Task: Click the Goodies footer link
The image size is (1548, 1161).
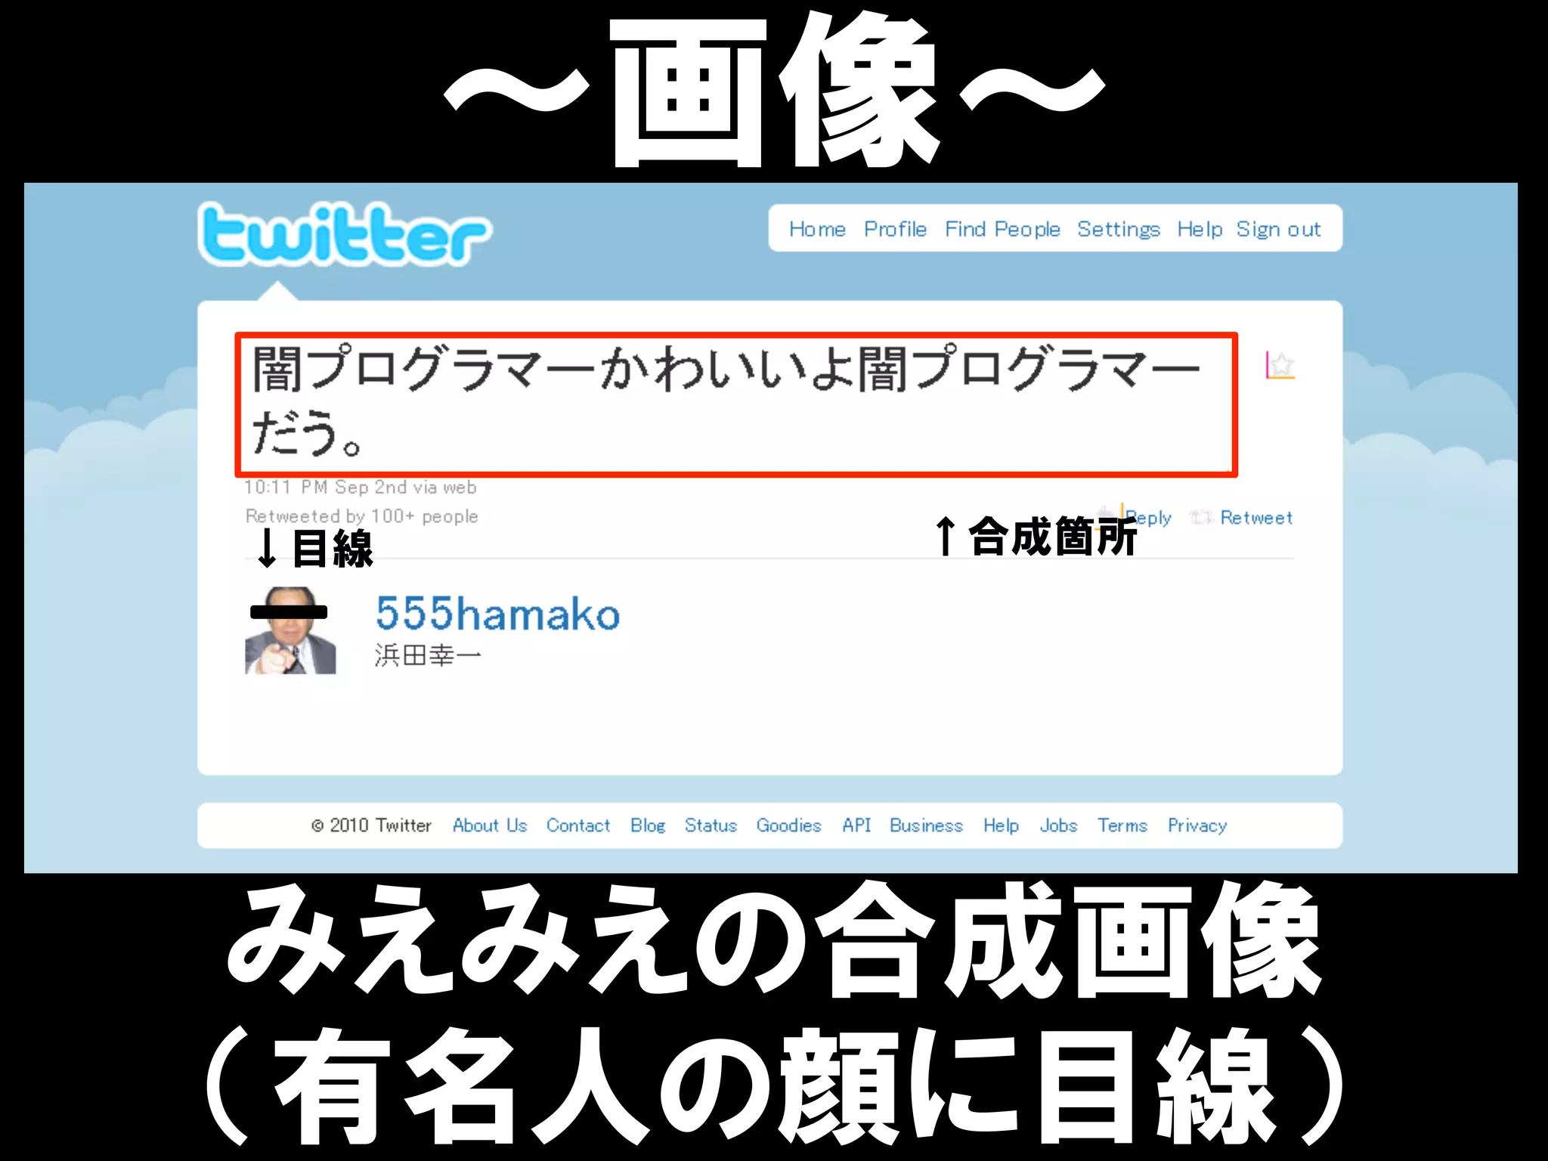Action: click(788, 825)
